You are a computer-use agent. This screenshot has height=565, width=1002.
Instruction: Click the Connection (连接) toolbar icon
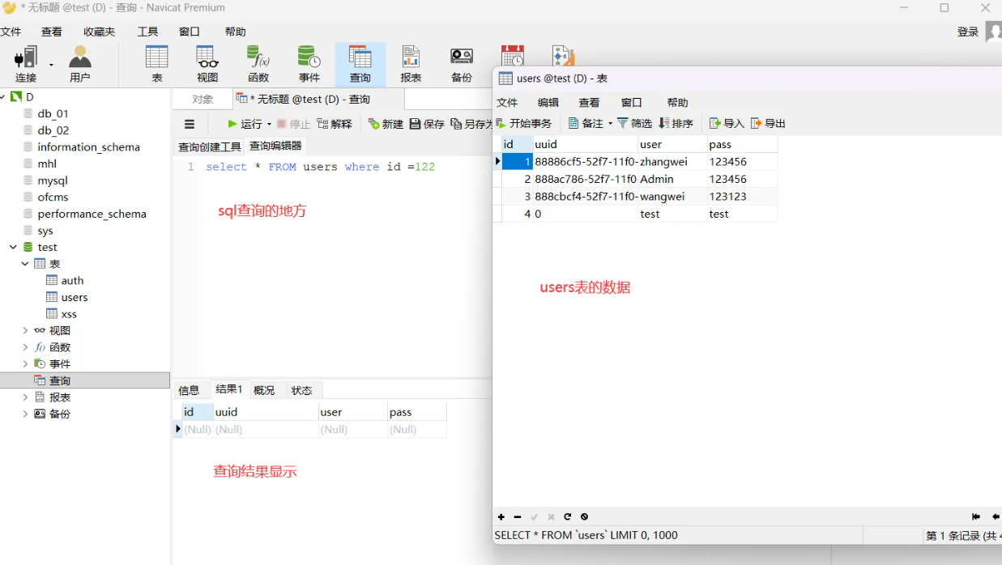pos(26,64)
